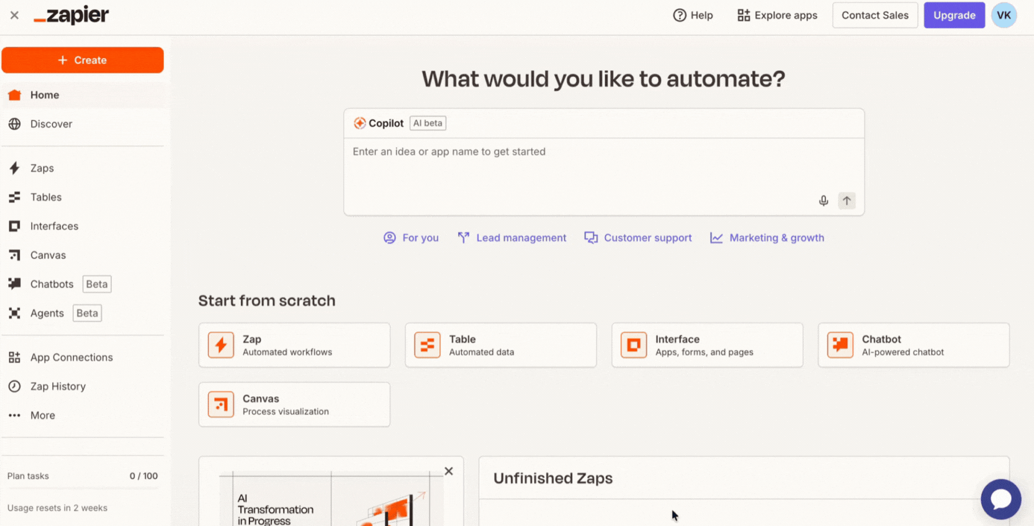The image size is (1034, 526).
Task: Open the Zapier logo home link
Action: 71,15
